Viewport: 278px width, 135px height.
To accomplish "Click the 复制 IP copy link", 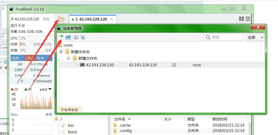I will [46, 19].
